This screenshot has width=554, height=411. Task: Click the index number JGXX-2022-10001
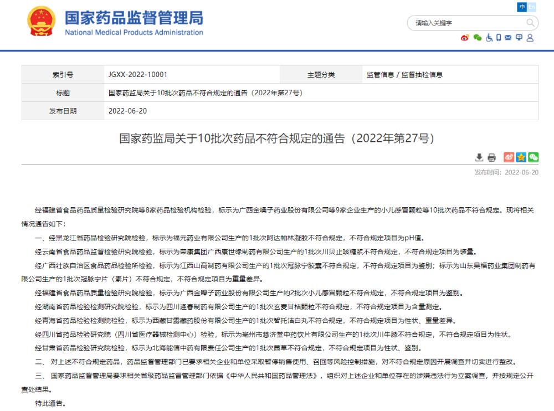(x=138, y=75)
